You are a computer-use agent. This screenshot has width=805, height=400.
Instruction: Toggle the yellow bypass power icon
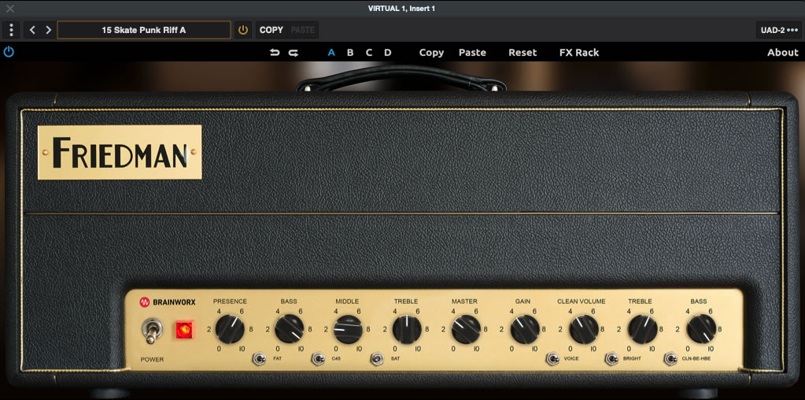pyautogui.click(x=243, y=30)
